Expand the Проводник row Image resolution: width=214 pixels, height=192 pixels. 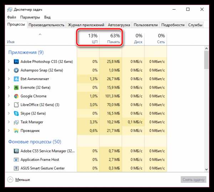point(9,131)
